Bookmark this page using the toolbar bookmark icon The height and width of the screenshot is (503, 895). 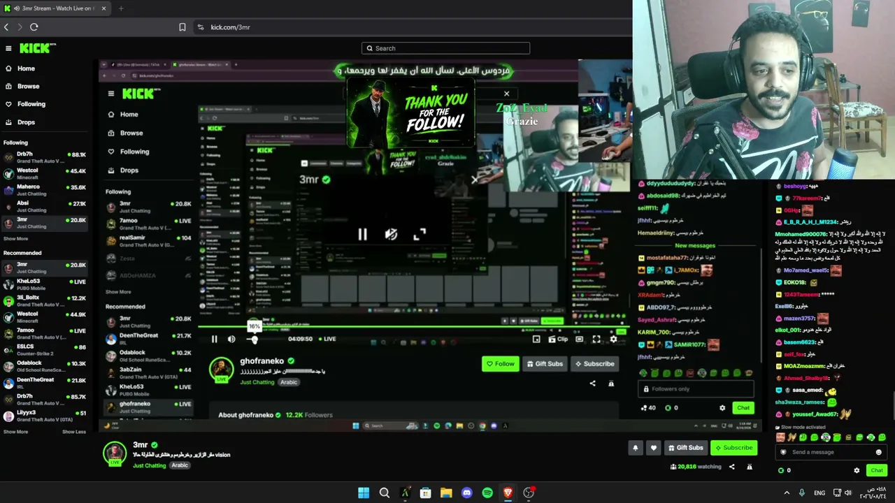pyautogui.click(x=182, y=27)
